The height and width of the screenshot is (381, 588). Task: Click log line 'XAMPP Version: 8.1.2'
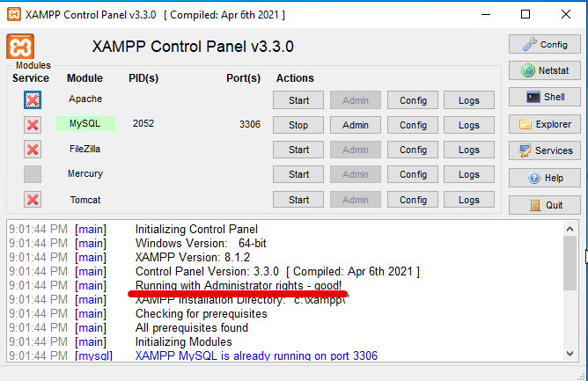pos(193,257)
